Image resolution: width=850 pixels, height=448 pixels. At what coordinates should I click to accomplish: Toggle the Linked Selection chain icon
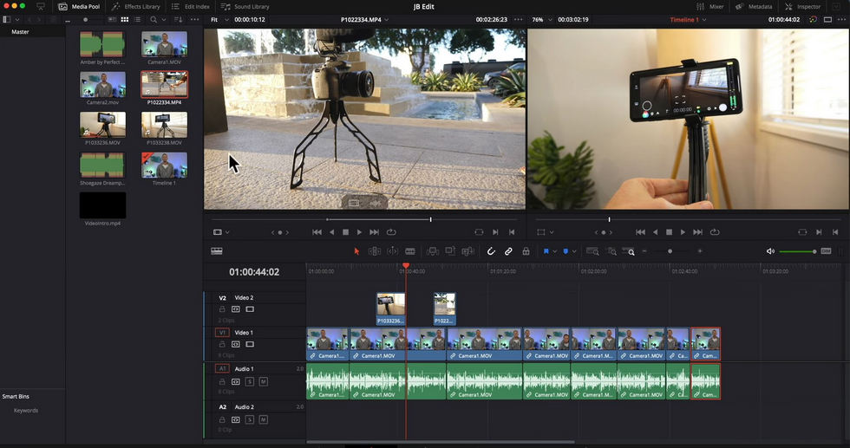pyautogui.click(x=508, y=251)
